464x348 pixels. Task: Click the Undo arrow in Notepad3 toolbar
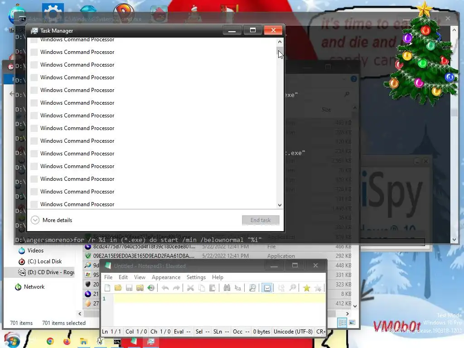165,288
